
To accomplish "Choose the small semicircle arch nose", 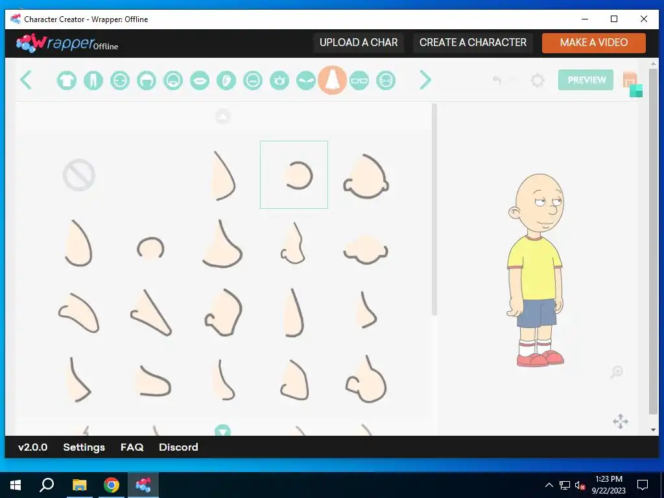I will click(x=150, y=248).
